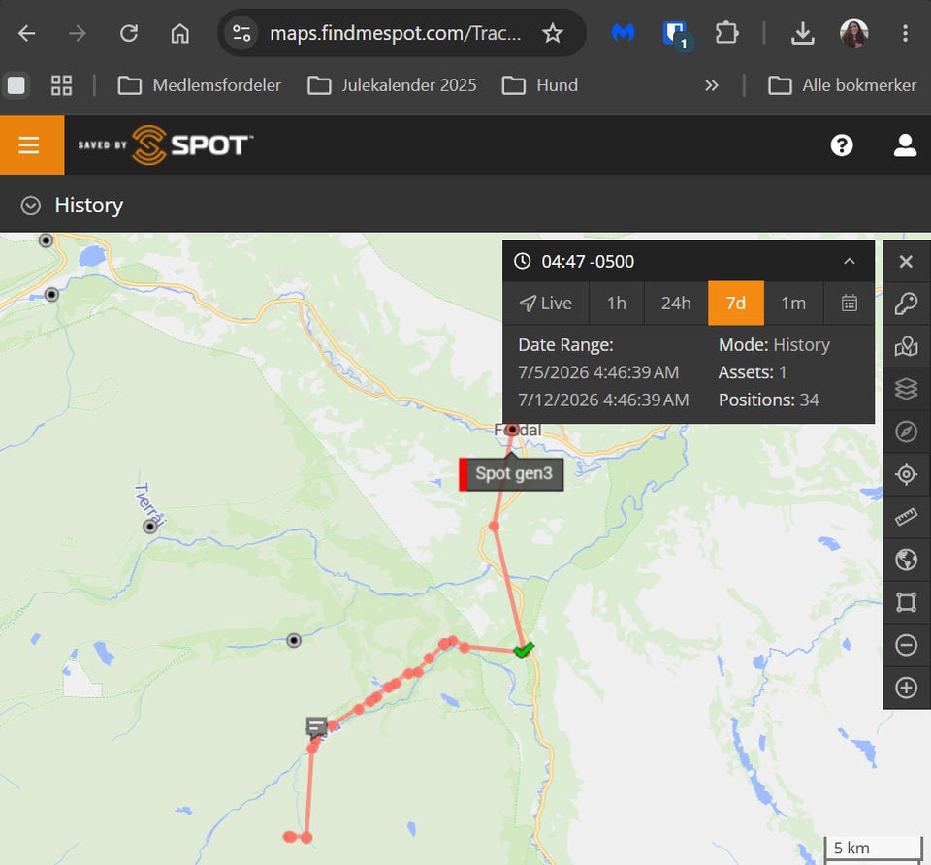Open the map layers stack icon
Viewport: 931px width, 865px height.
pos(906,390)
